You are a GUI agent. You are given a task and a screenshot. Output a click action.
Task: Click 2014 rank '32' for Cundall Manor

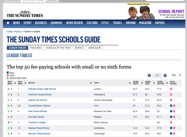pyautogui.click(x=19, y=106)
